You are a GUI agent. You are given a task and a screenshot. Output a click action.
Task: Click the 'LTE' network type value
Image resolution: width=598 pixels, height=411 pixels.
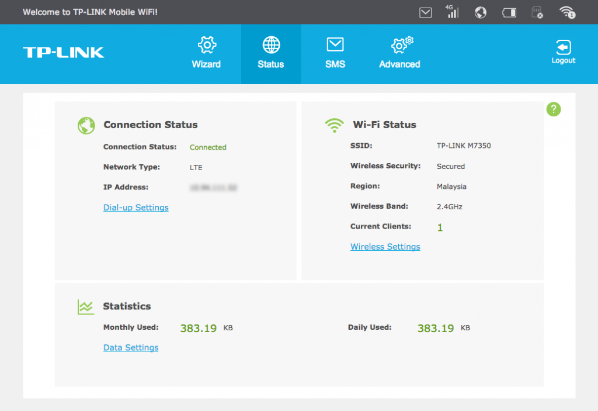[196, 168]
